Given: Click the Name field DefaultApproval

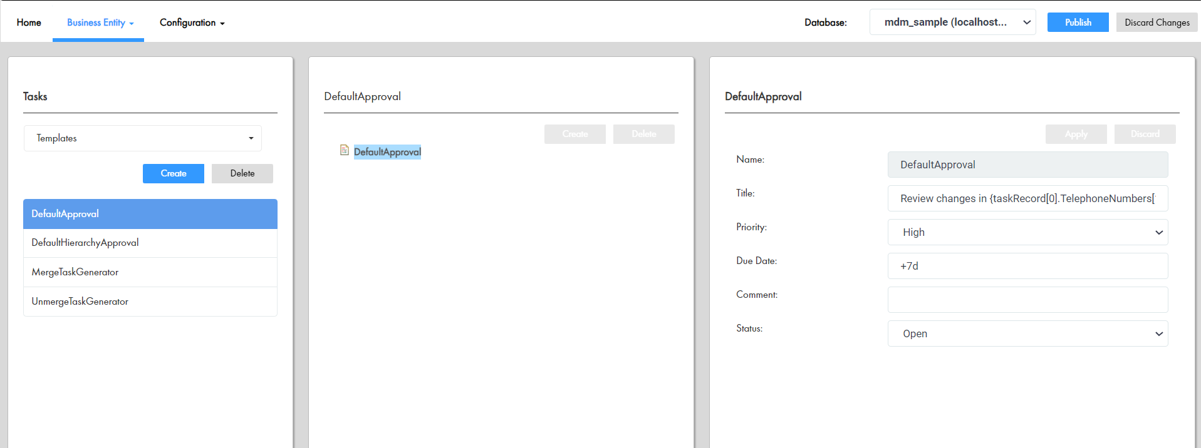Looking at the screenshot, I should coord(1027,165).
